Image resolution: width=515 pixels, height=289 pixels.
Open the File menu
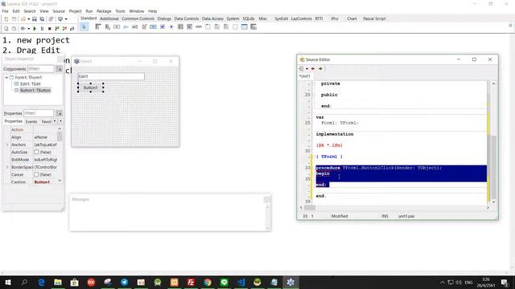(x=6, y=11)
